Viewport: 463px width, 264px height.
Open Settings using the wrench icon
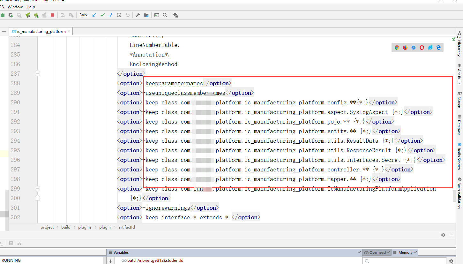[138, 15]
